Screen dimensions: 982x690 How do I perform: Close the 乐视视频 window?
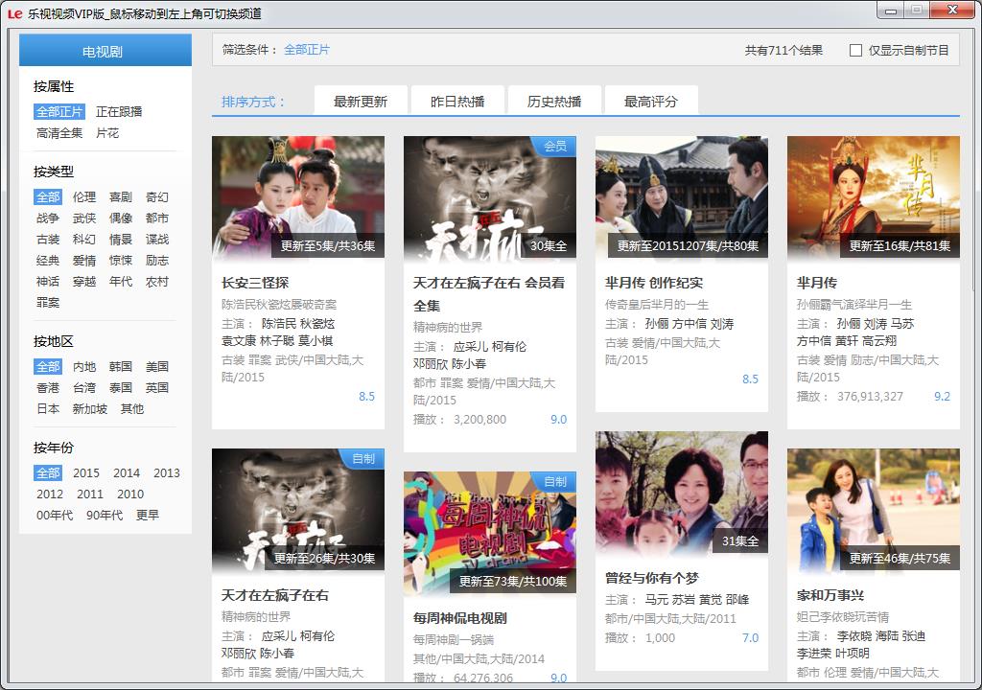[951, 10]
